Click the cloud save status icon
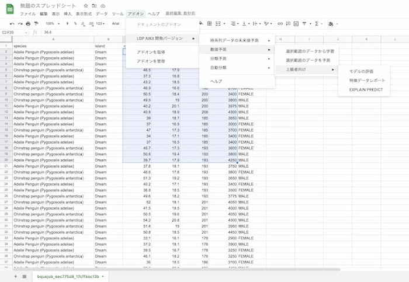Viewport: 409px width, 282px height. 103,5
